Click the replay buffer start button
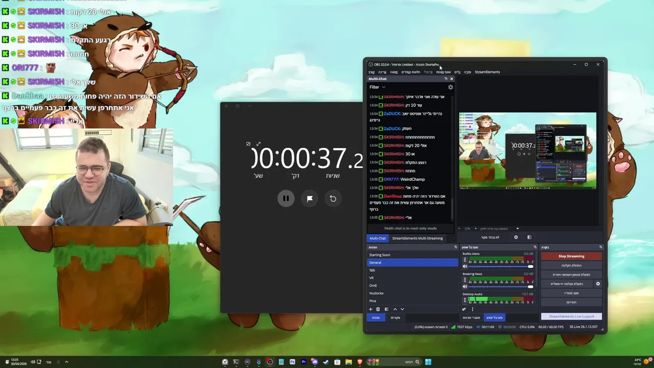654x368 pixels. (x=571, y=274)
